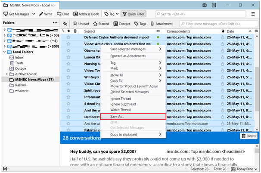This screenshot has height=173, width=261.
Task: Expand the Archive Folder
Action: 6,74
